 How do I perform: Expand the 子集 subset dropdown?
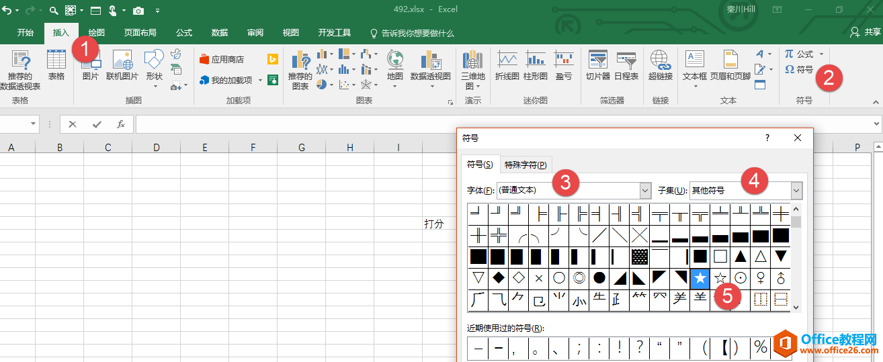click(796, 191)
